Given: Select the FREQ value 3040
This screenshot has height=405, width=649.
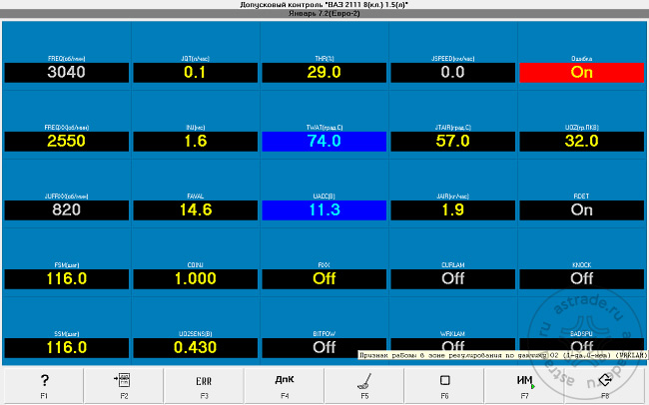Looking at the screenshot, I should pyautogui.click(x=67, y=73).
